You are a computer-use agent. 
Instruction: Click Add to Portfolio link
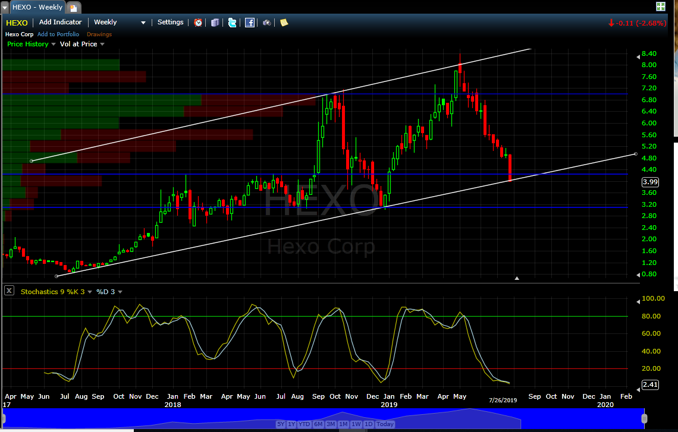(x=58, y=34)
